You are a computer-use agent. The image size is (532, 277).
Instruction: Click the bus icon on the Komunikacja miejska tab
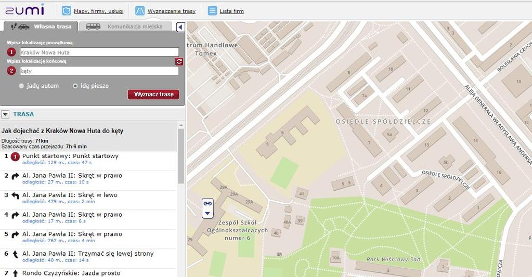pyautogui.click(x=93, y=27)
